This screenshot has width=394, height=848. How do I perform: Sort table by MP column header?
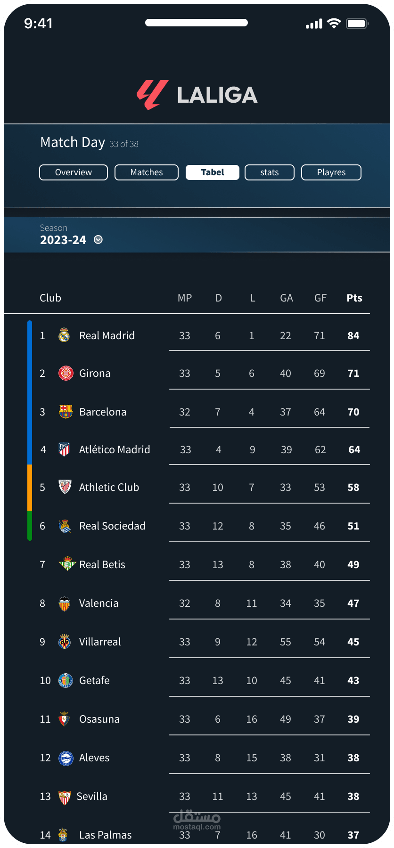pos(185,298)
